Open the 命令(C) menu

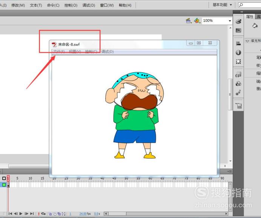[53, 5]
